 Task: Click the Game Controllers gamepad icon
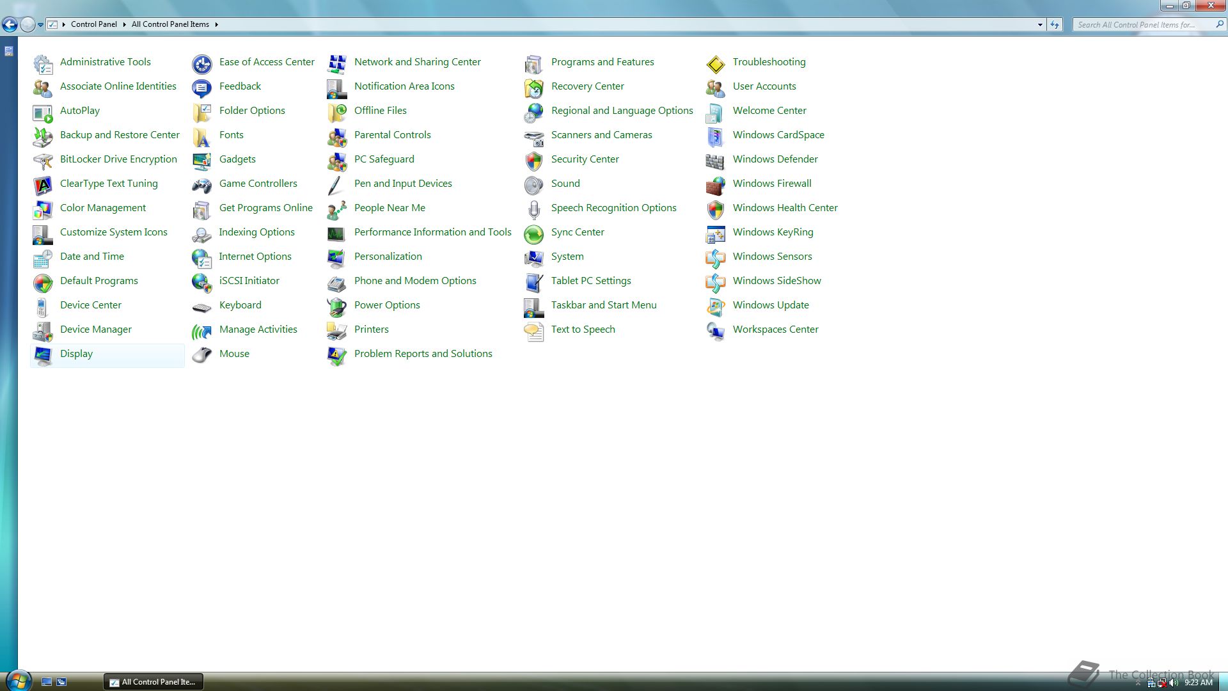pyautogui.click(x=202, y=185)
